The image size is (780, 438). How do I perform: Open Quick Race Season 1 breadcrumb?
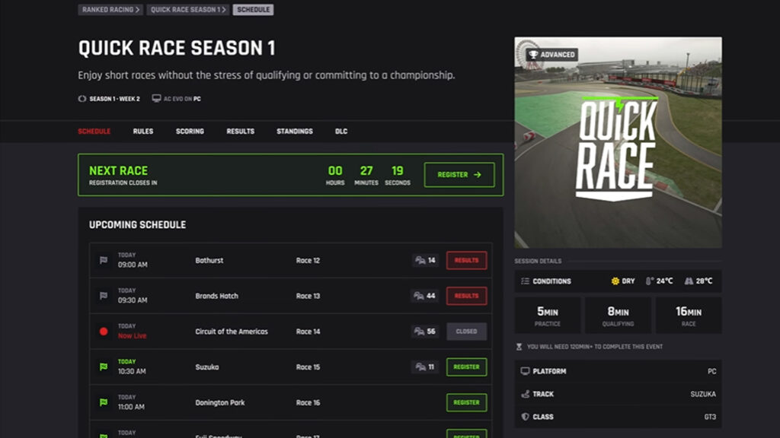pos(187,10)
